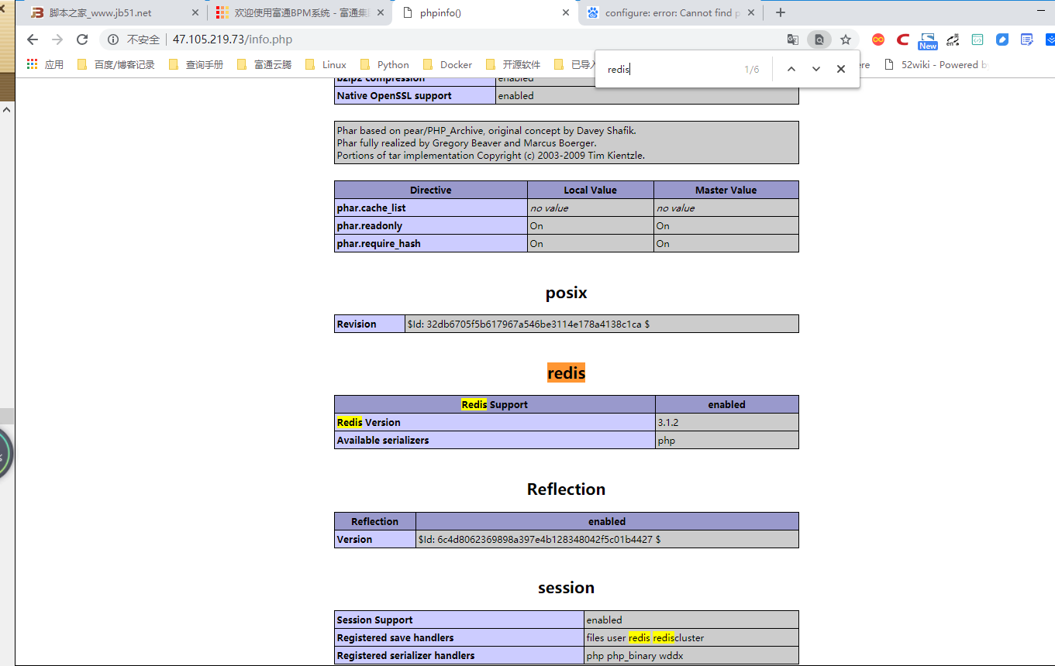The image size is (1055, 666).
Task: Open the 开源软件 bookmark folder
Action: pyautogui.click(x=512, y=64)
